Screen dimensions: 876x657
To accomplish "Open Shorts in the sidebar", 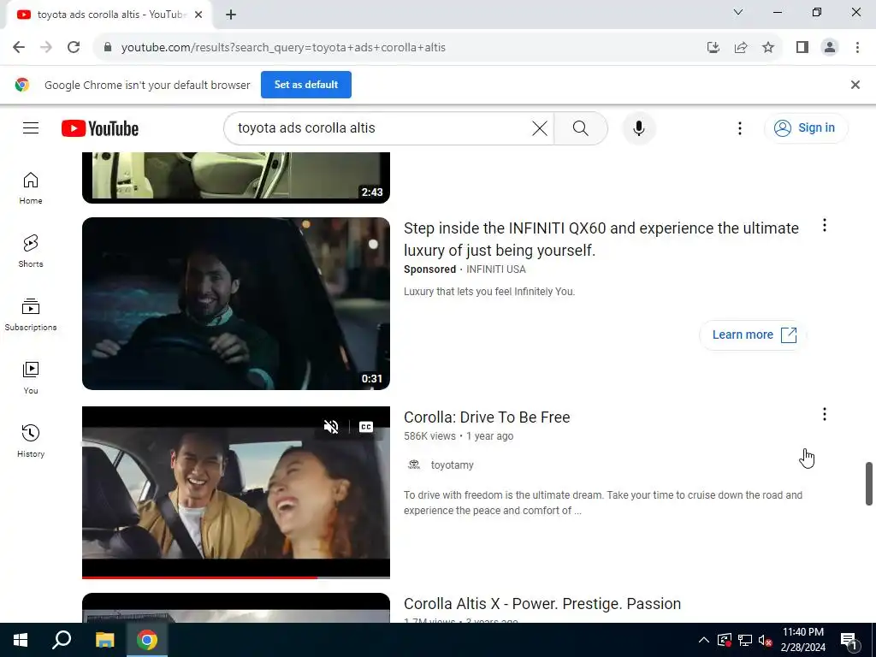I will [31, 252].
